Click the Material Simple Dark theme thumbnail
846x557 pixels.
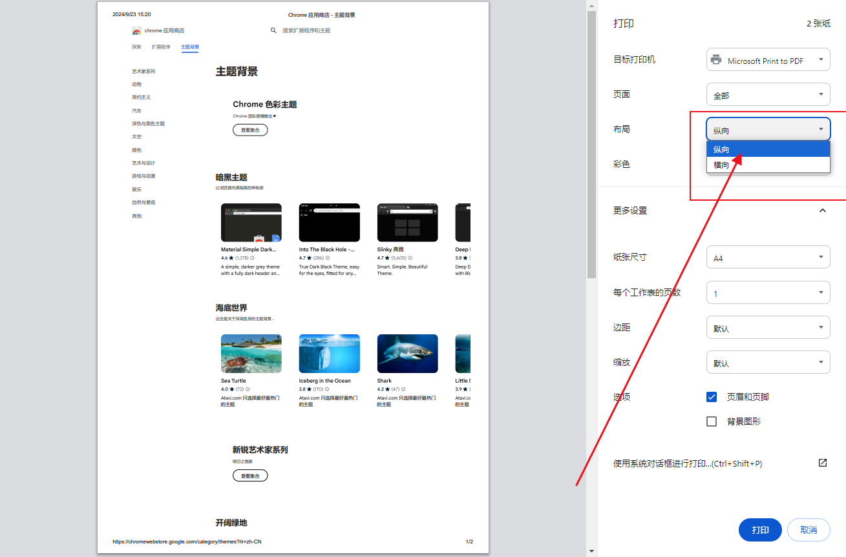251,223
